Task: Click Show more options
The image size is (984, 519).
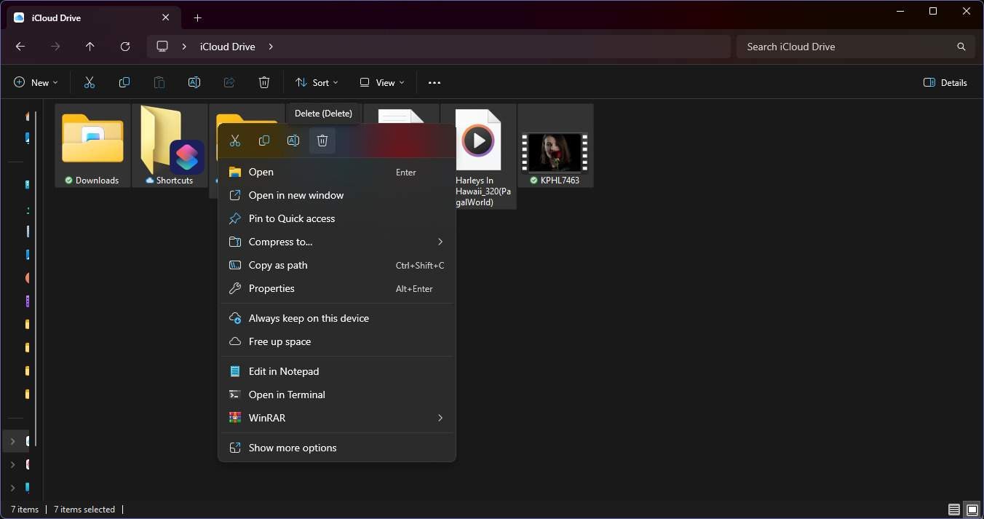Action: [x=337, y=448]
